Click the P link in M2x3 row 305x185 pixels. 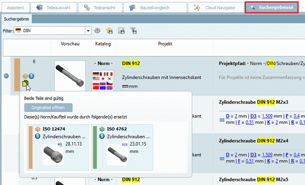(x=287, y=116)
